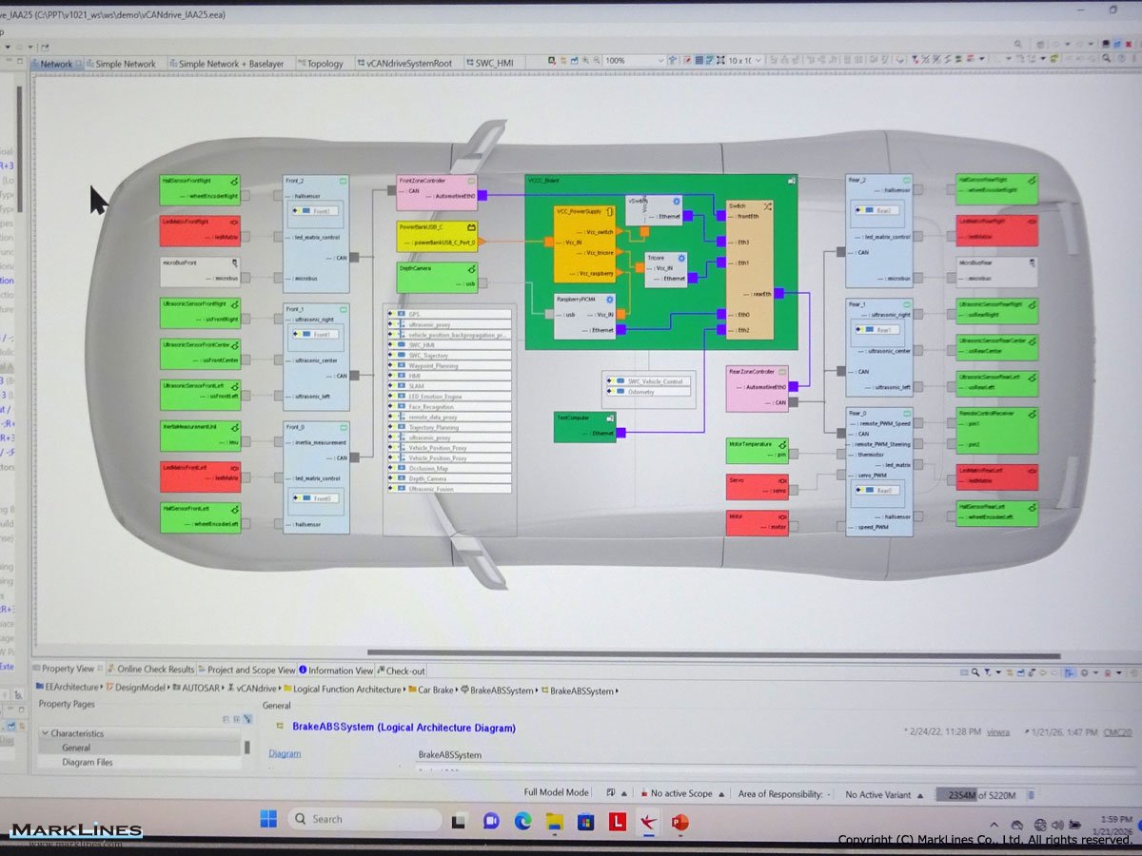The width and height of the screenshot is (1142, 856).
Task: Collapse the Characteristics tree node
Action: 45,733
